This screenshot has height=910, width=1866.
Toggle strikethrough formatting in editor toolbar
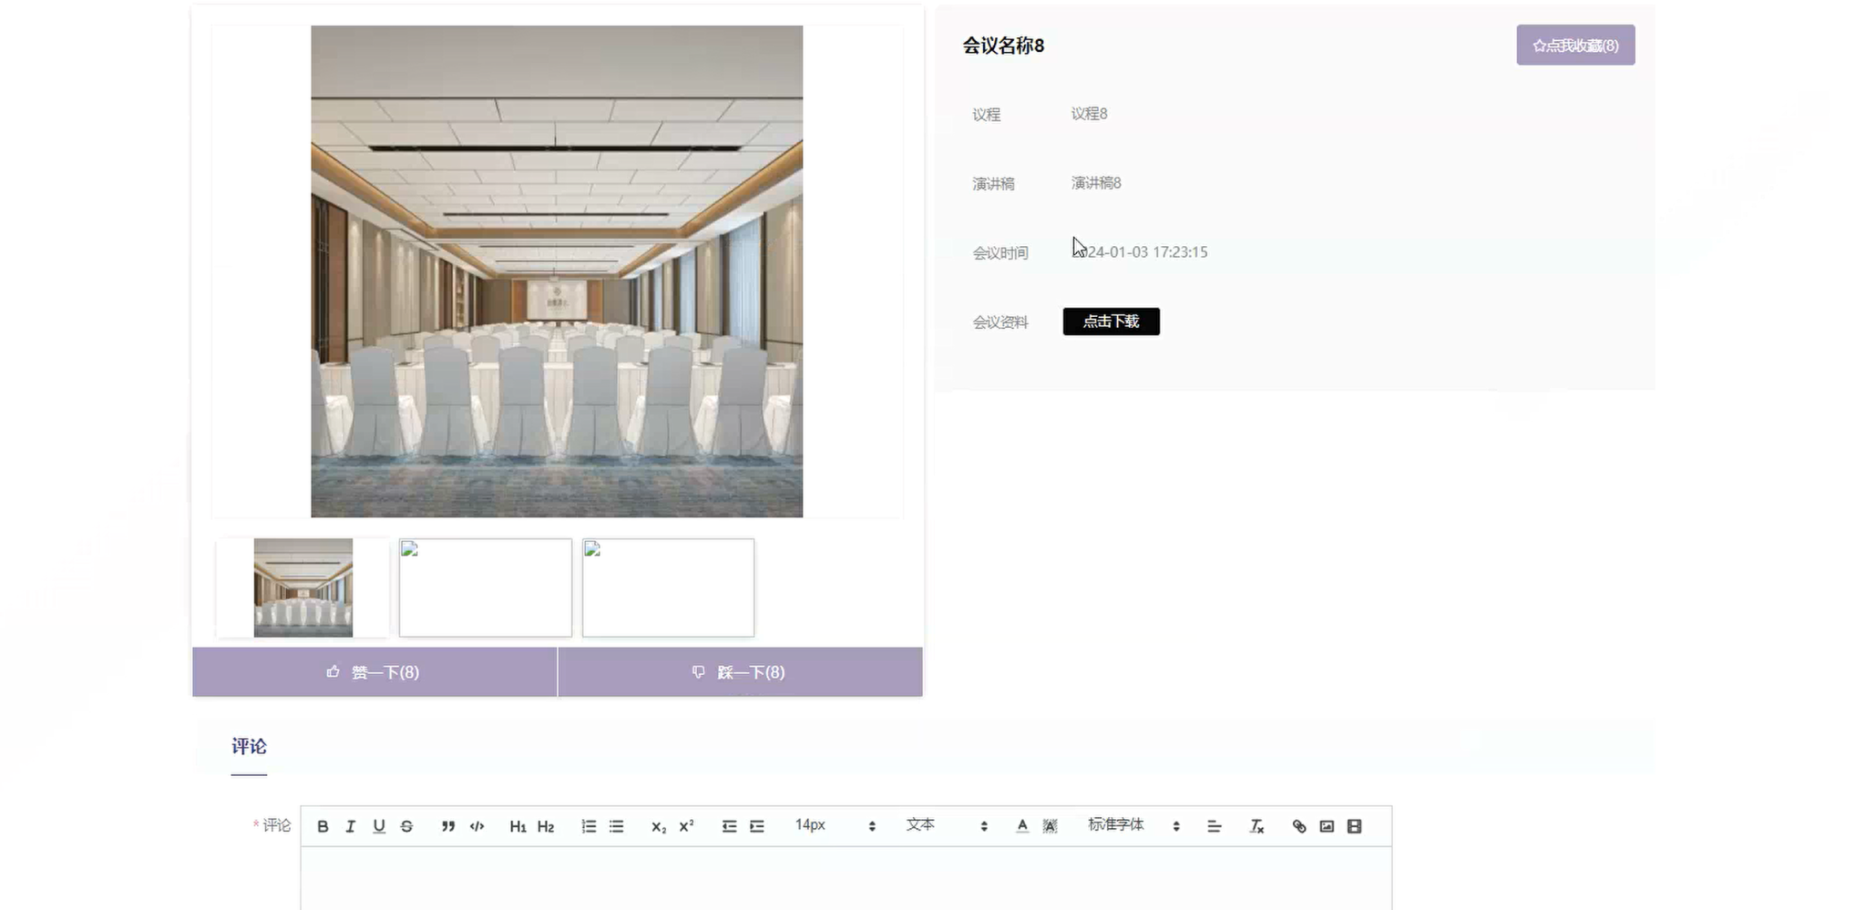click(x=406, y=826)
